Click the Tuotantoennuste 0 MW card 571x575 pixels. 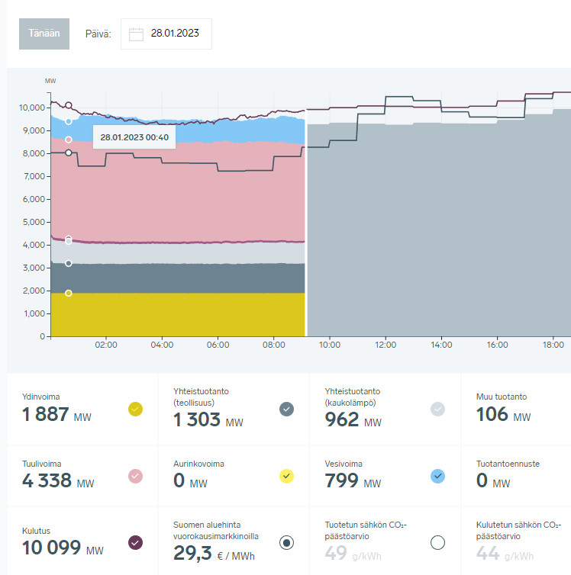tap(516, 476)
